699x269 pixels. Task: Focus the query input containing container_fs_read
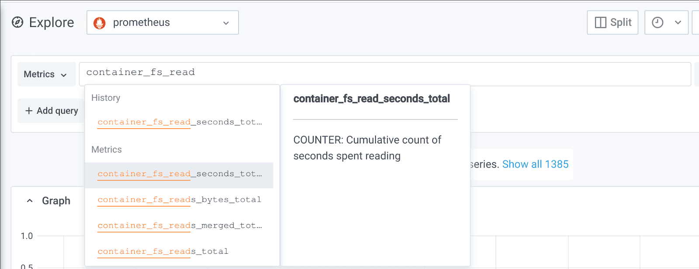pos(384,73)
